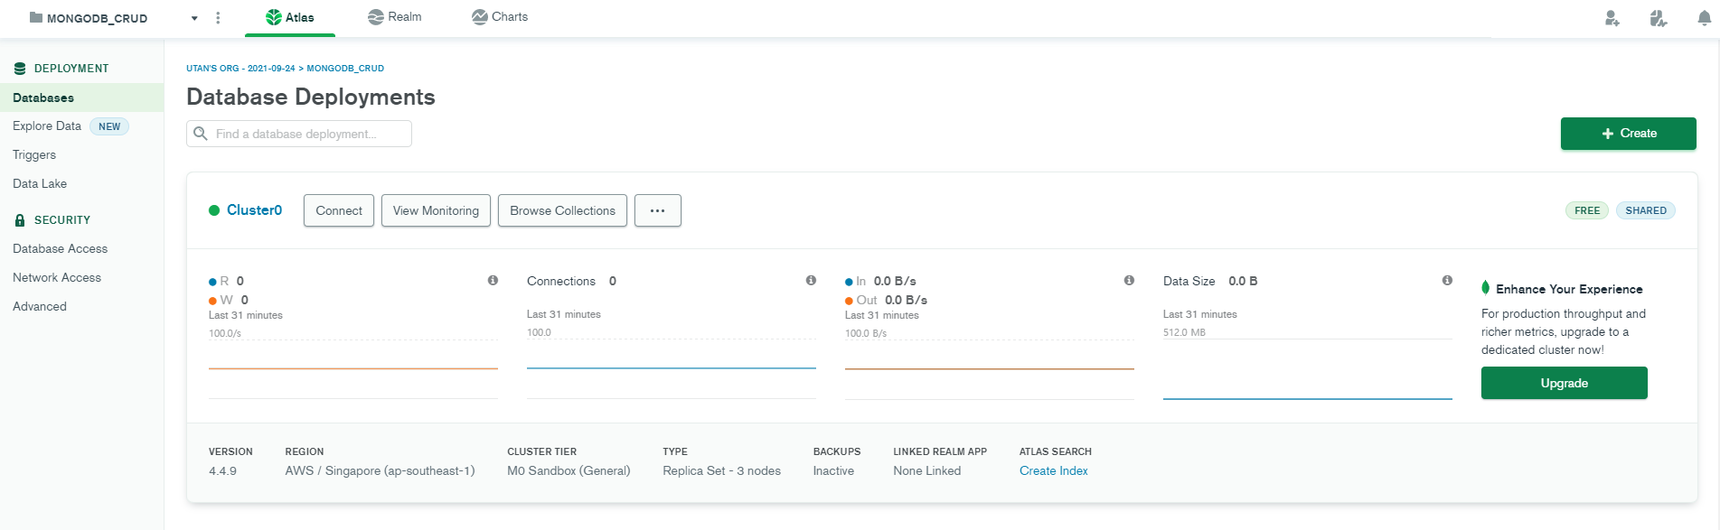Open Advanced security settings

pos(40,307)
